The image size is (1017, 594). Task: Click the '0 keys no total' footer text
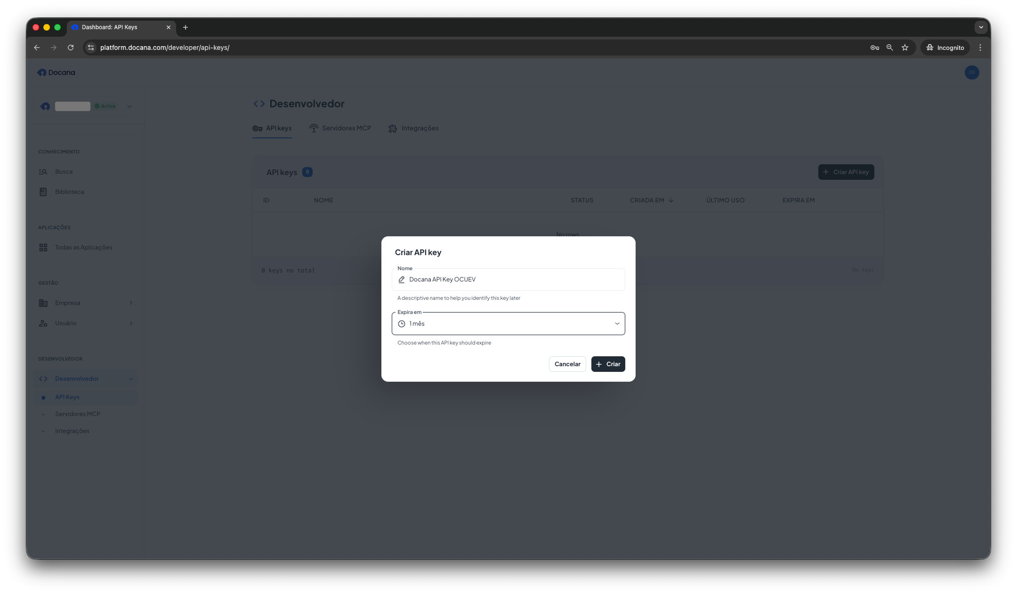[x=288, y=271]
